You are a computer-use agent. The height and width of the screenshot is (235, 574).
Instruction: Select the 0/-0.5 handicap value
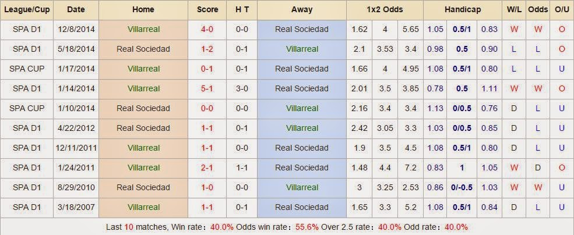462,187
